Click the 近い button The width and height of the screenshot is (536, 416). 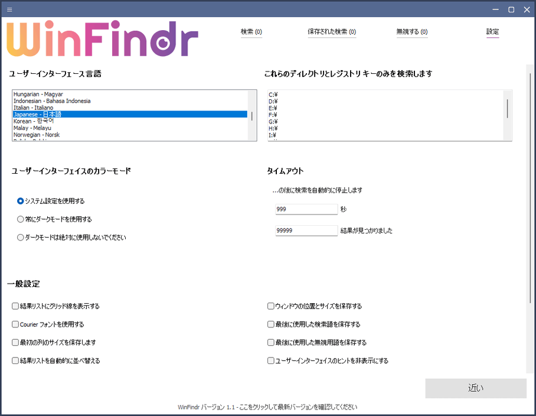point(476,388)
